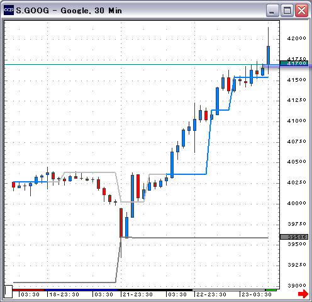Screen dimensions: 312x302
Task: Click the latest tall blue candlestick above 41700
Action: (x=268, y=55)
